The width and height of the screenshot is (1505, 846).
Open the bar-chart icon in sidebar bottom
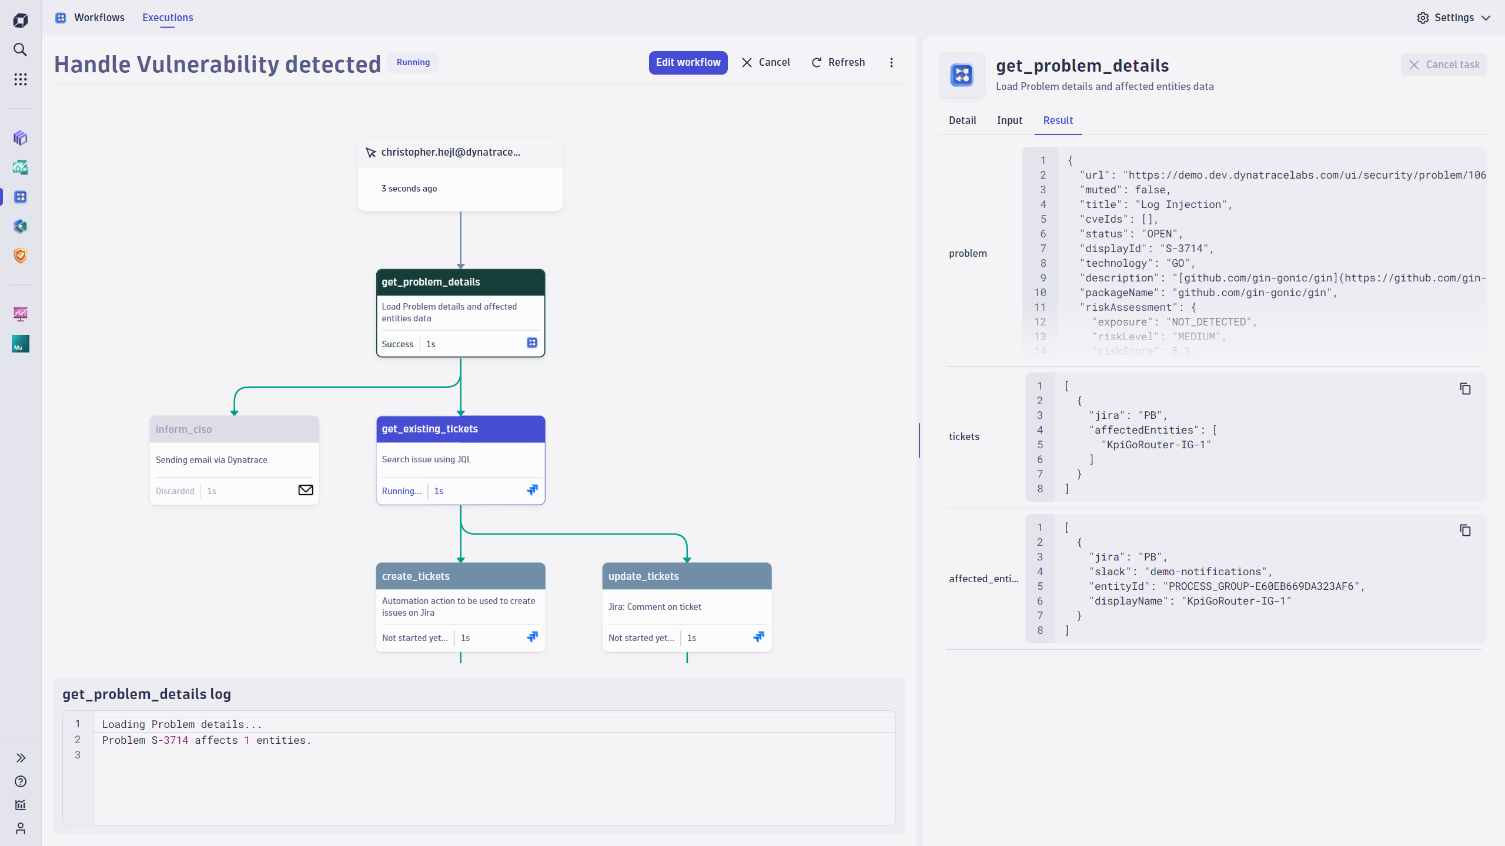pos(21,805)
